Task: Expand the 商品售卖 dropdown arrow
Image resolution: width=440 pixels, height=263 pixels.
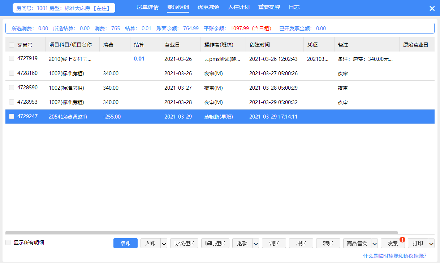Action: tap(374, 244)
